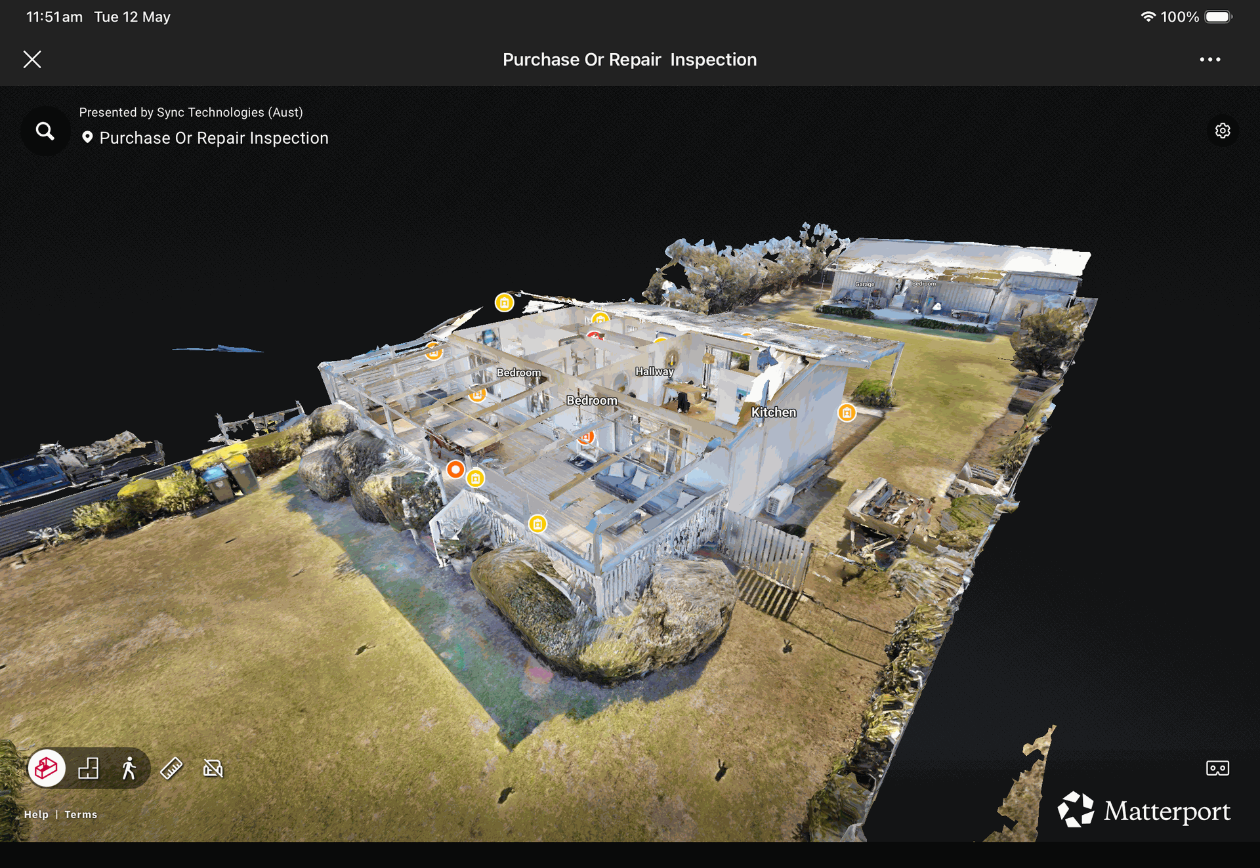Click the location pin icon beside title
The width and height of the screenshot is (1260, 868).
pos(87,138)
